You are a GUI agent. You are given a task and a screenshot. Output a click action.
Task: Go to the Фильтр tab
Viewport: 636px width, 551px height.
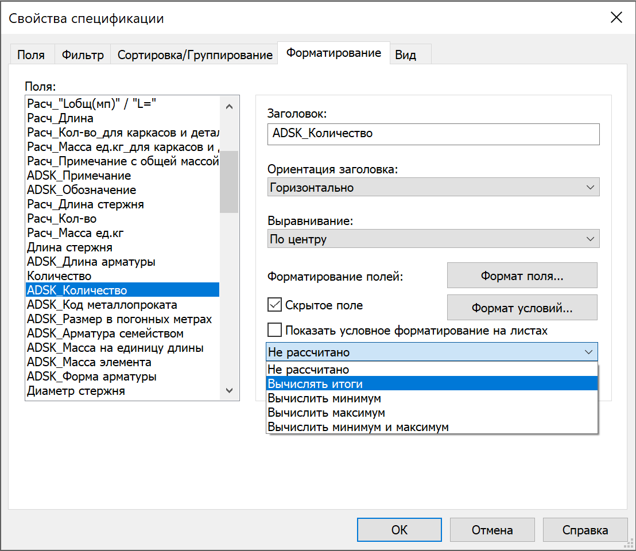coord(83,55)
